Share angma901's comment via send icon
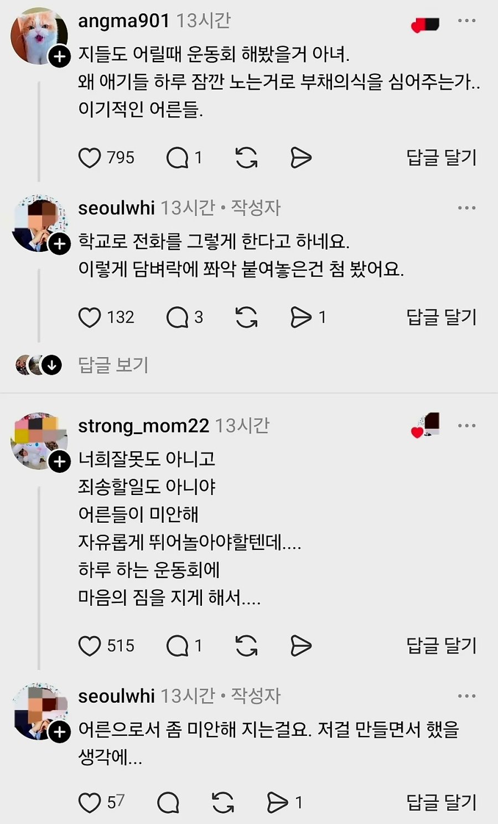Image resolution: width=498 pixels, height=824 pixels. click(x=301, y=158)
